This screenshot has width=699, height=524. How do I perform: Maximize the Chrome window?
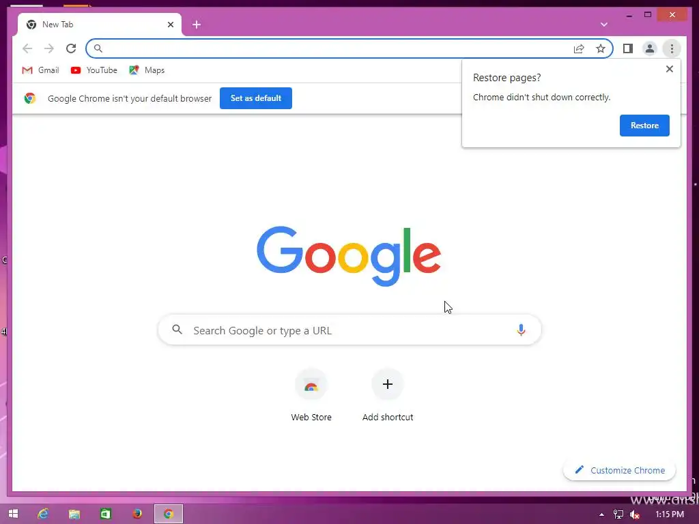(x=648, y=15)
